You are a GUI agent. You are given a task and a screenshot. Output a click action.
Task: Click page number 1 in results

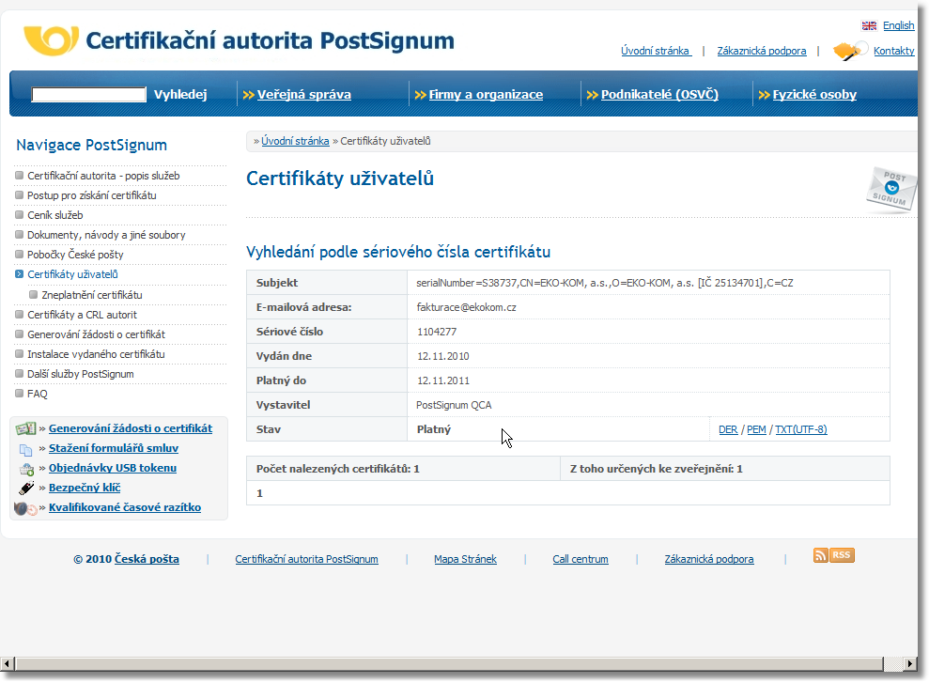259,493
